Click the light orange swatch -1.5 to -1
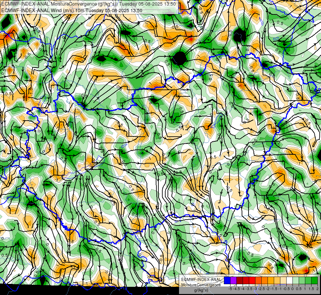The image size is (321, 295). (x=277, y=280)
